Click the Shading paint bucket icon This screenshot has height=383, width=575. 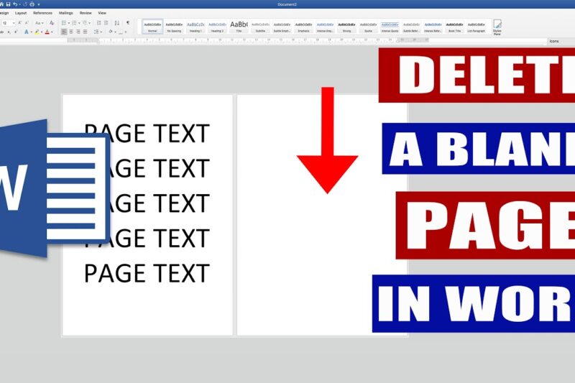(111, 32)
